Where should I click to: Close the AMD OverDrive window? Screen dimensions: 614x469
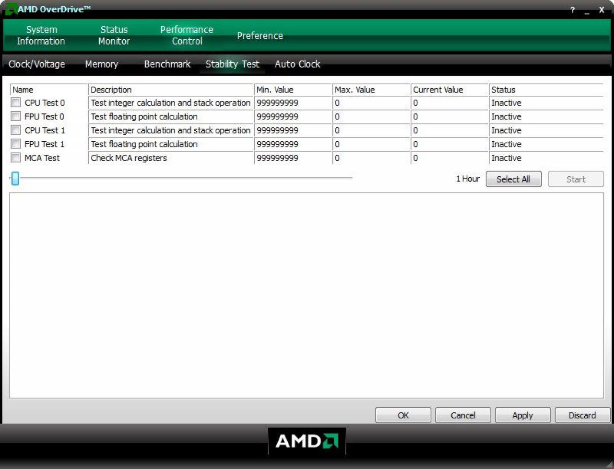602,10
